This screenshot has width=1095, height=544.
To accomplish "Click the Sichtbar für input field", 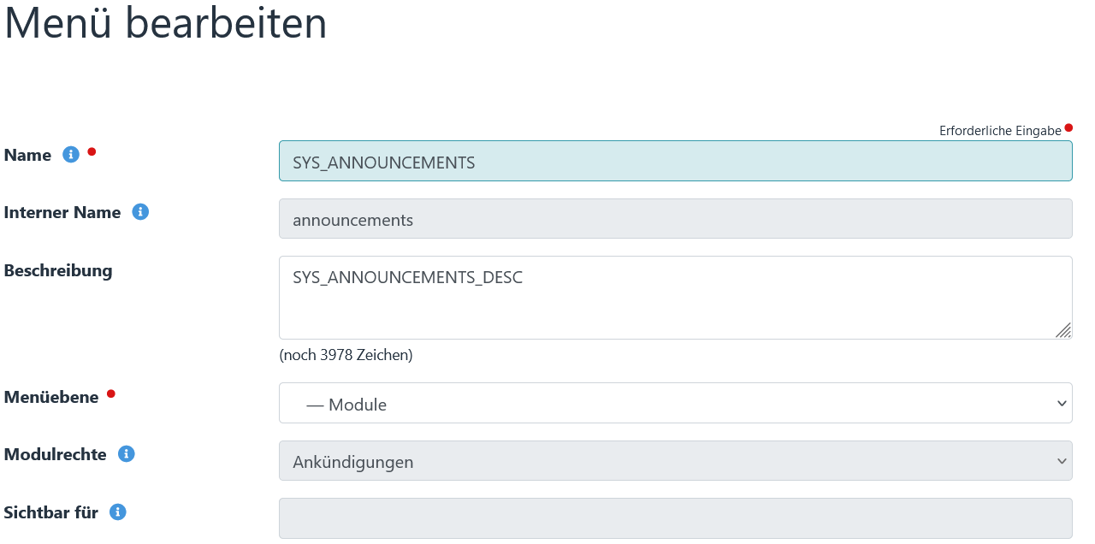I will [675, 517].
